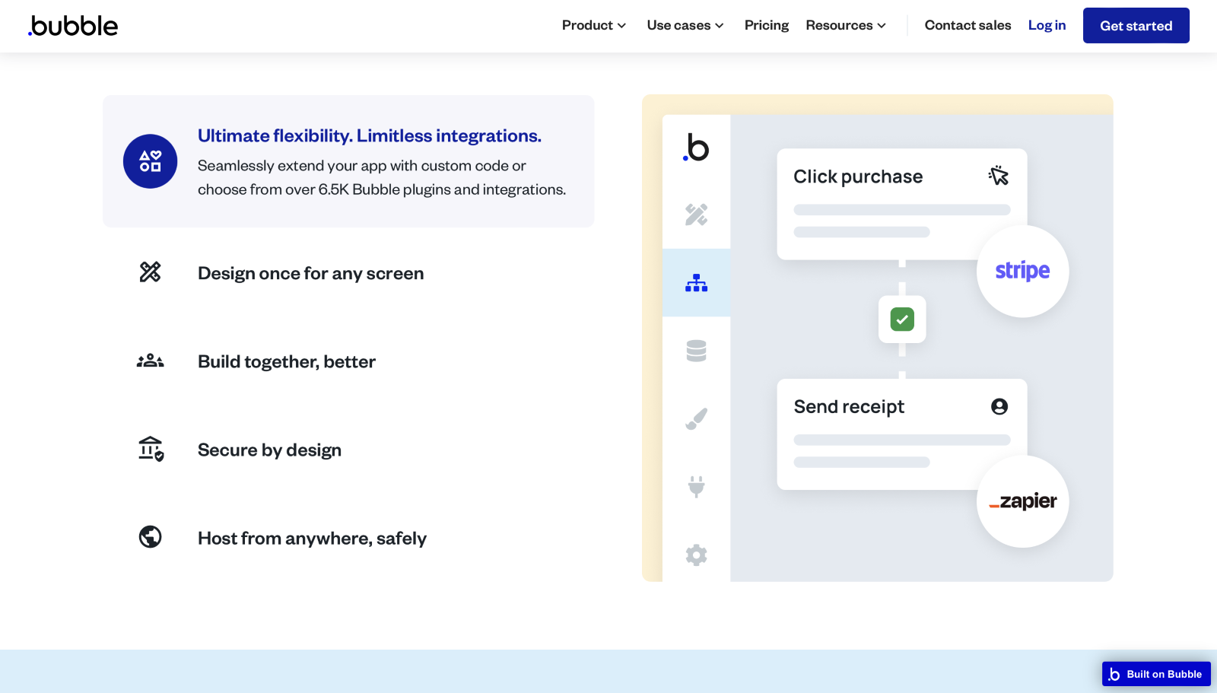Select Host from anywhere, safely
The image size is (1217, 693).
(x=313, y=538)
